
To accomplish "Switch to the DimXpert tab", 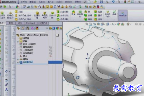I will click(x=30, y=23).
